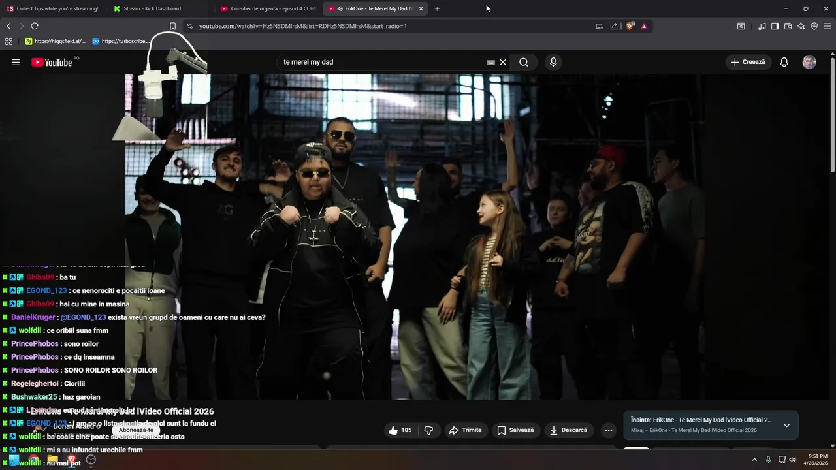
Task: Click the video player to pause
Action: (x=414, y=236)
